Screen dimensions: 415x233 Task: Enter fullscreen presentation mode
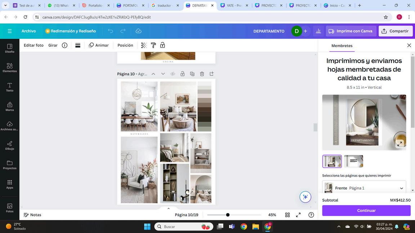(298, 215)
